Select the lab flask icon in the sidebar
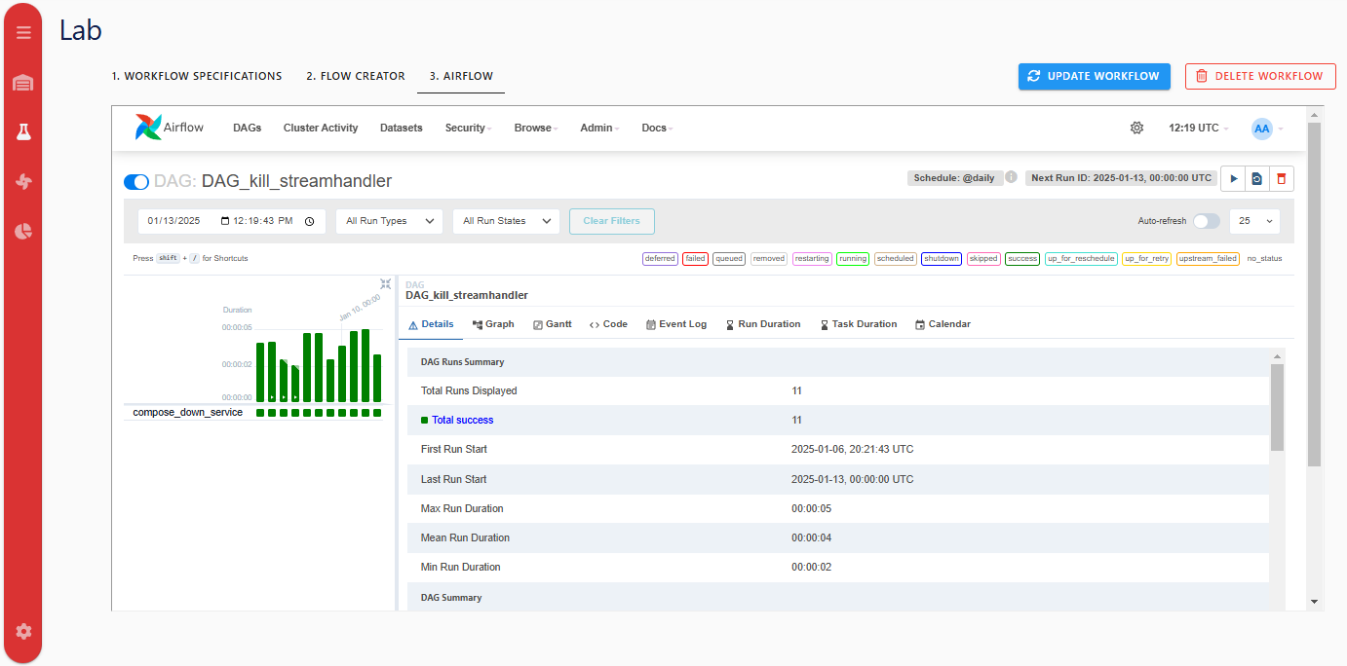The width and height of the screenshot is (1347, 666). tap(23, 131)
